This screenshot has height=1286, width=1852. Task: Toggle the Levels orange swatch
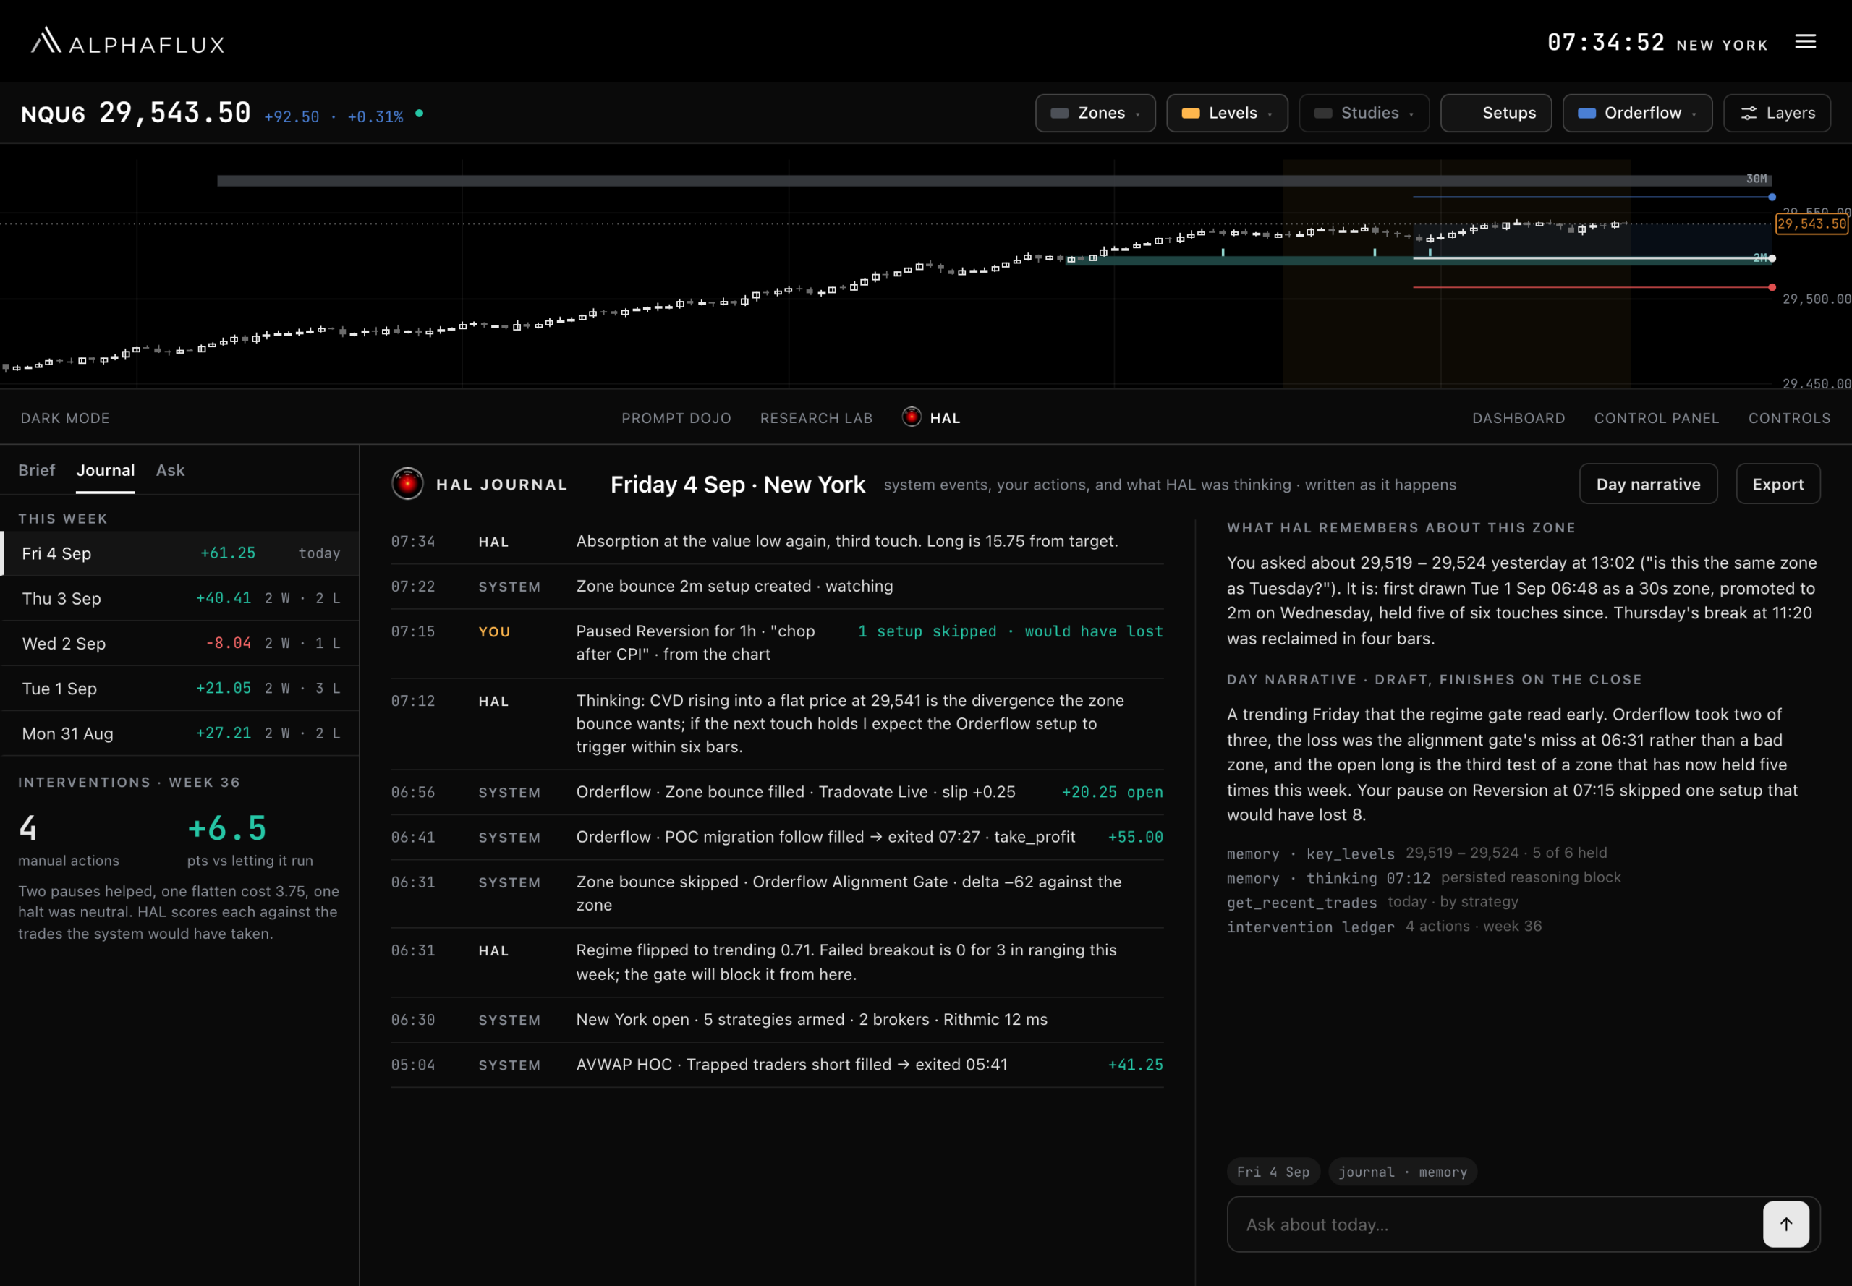[1190, 114]
